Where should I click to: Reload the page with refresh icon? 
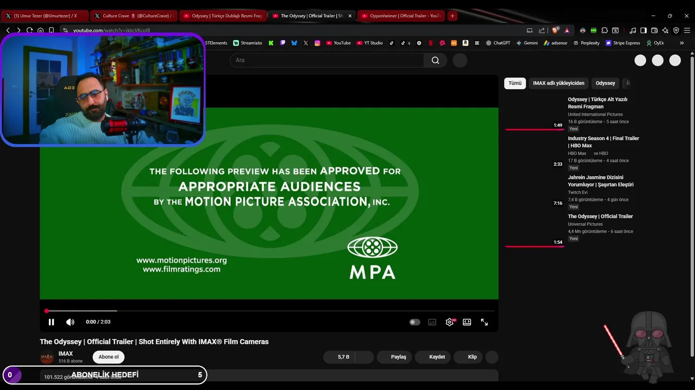click(29, 30)
